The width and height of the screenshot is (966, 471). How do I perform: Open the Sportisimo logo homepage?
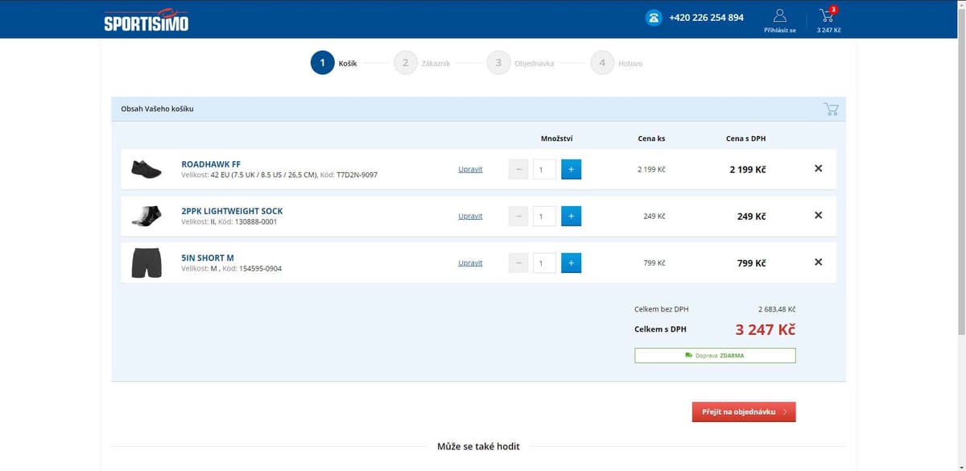(x=146, y=19)
